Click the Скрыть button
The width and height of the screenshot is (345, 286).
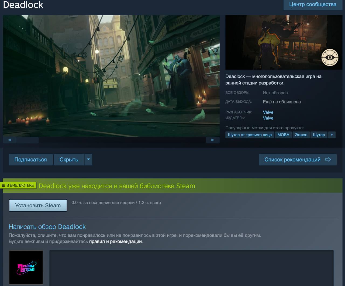(x=69, y=160)
